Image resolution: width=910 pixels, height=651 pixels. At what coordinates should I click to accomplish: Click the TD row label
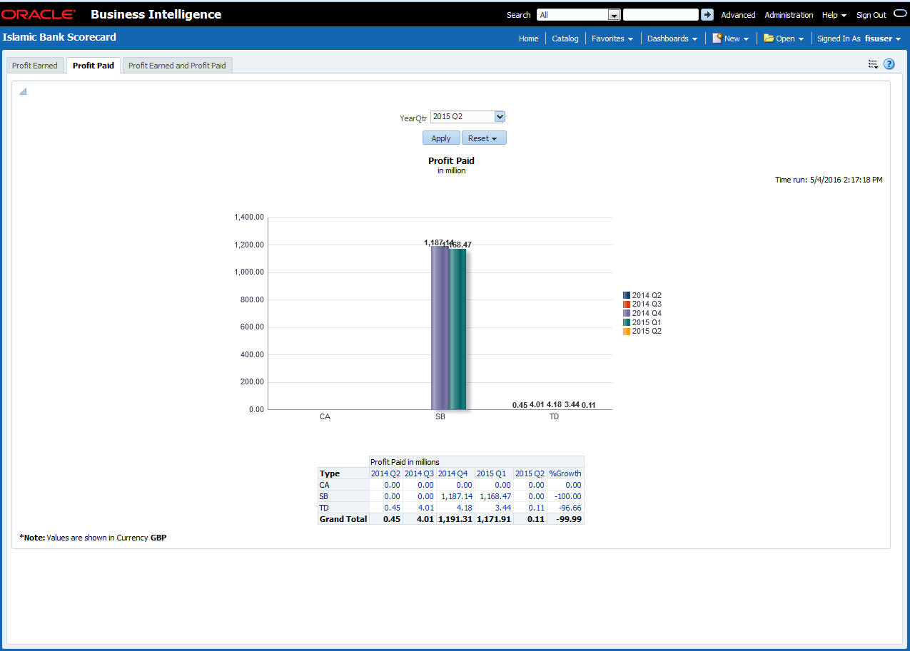click(x=324, y=508)
